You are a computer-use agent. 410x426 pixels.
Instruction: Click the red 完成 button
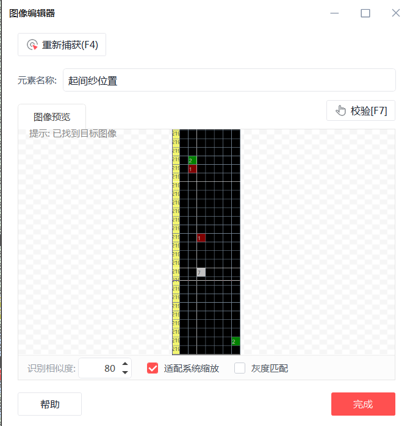(x=363, y=404)
